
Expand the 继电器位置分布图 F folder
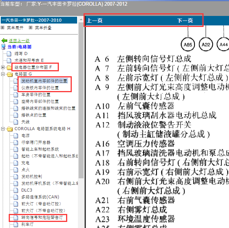[x=3, y=67]
